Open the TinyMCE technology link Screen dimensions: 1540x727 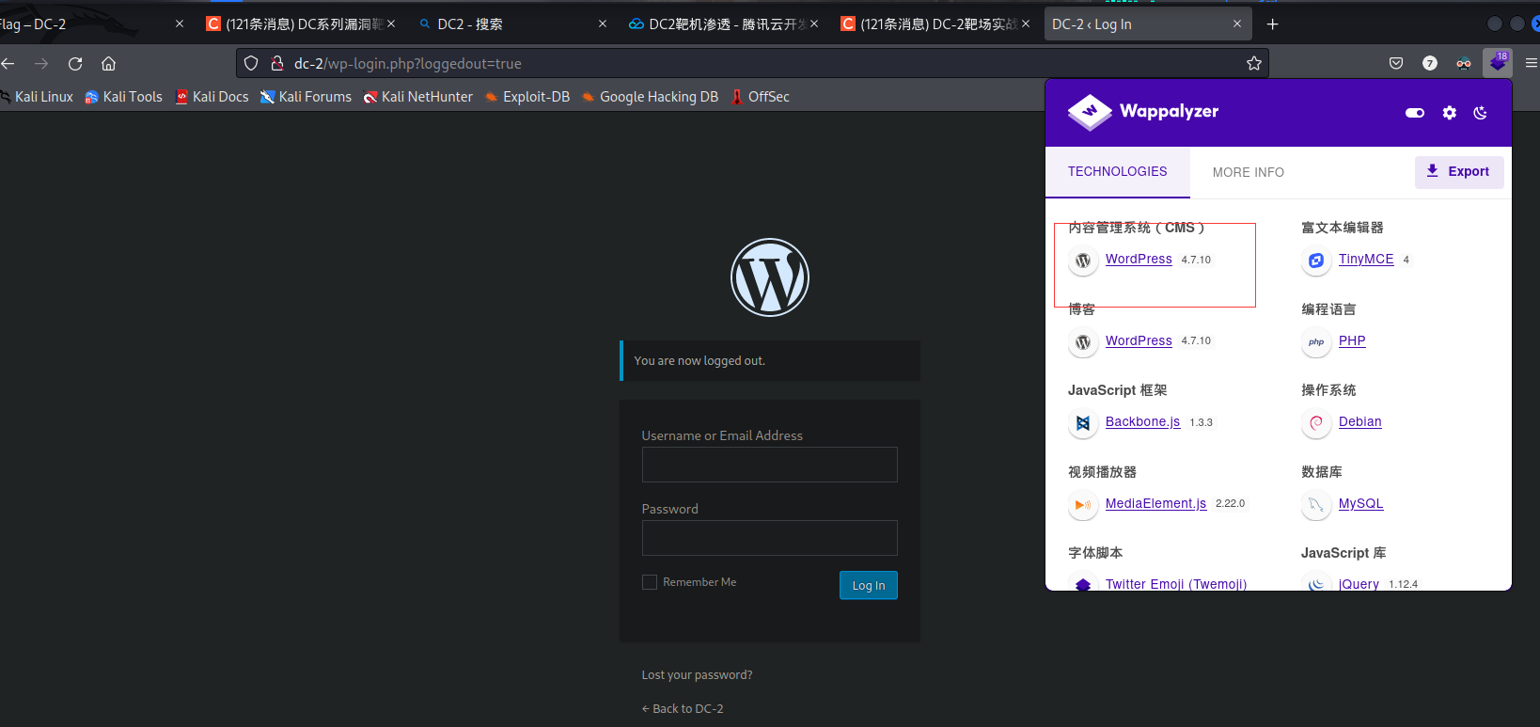(x=1365, y=259)
